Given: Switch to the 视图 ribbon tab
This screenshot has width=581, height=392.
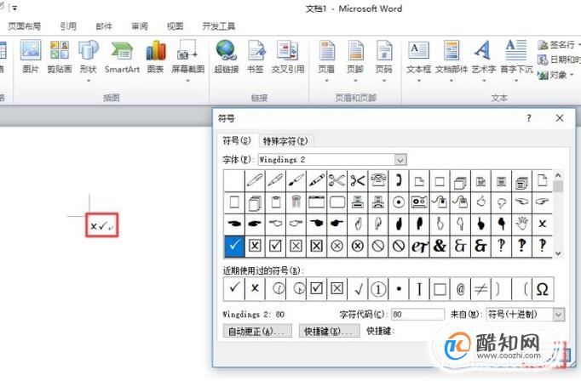Looking at the screenshot, I should 175,26.
